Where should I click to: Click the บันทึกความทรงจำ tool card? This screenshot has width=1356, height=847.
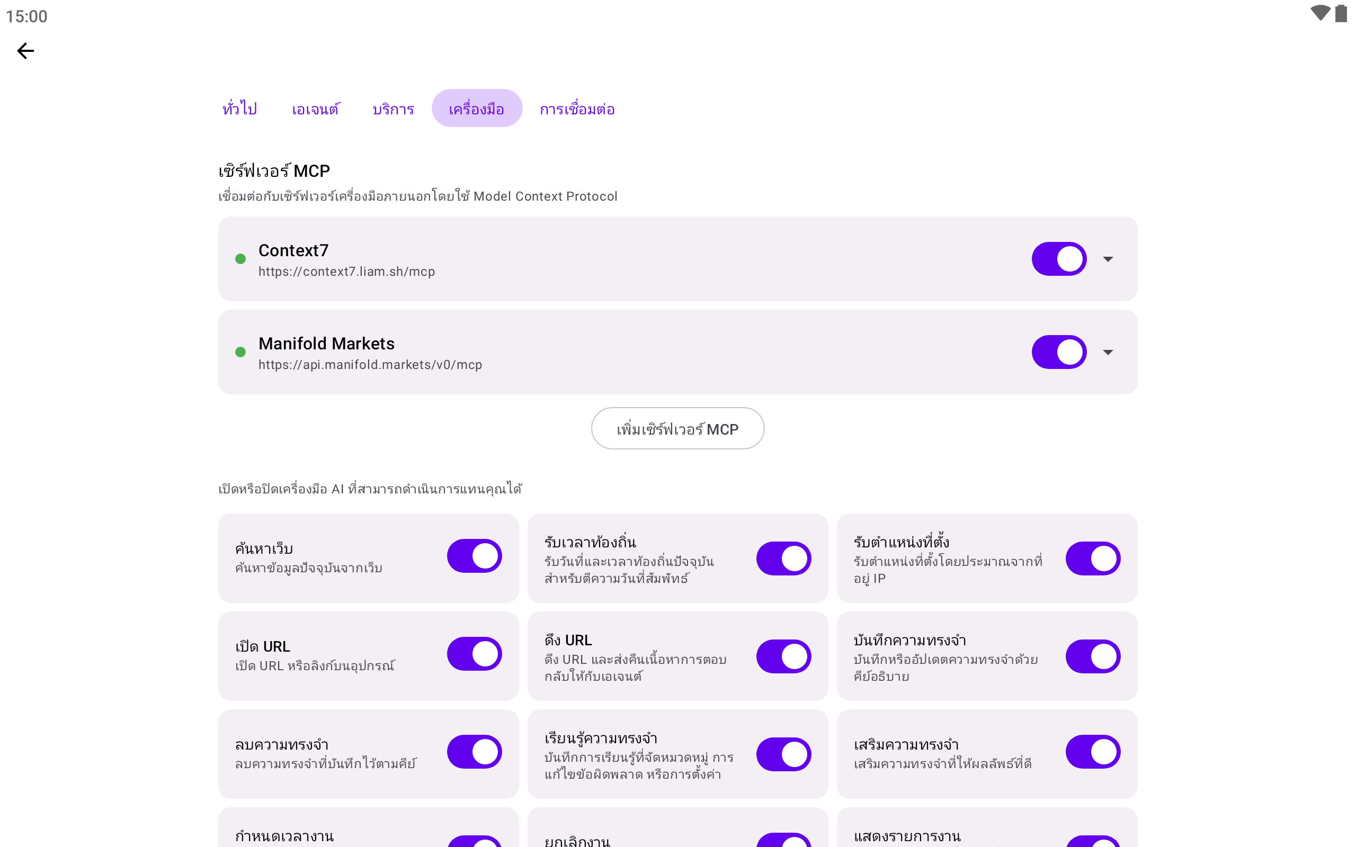tap(987, 656)
